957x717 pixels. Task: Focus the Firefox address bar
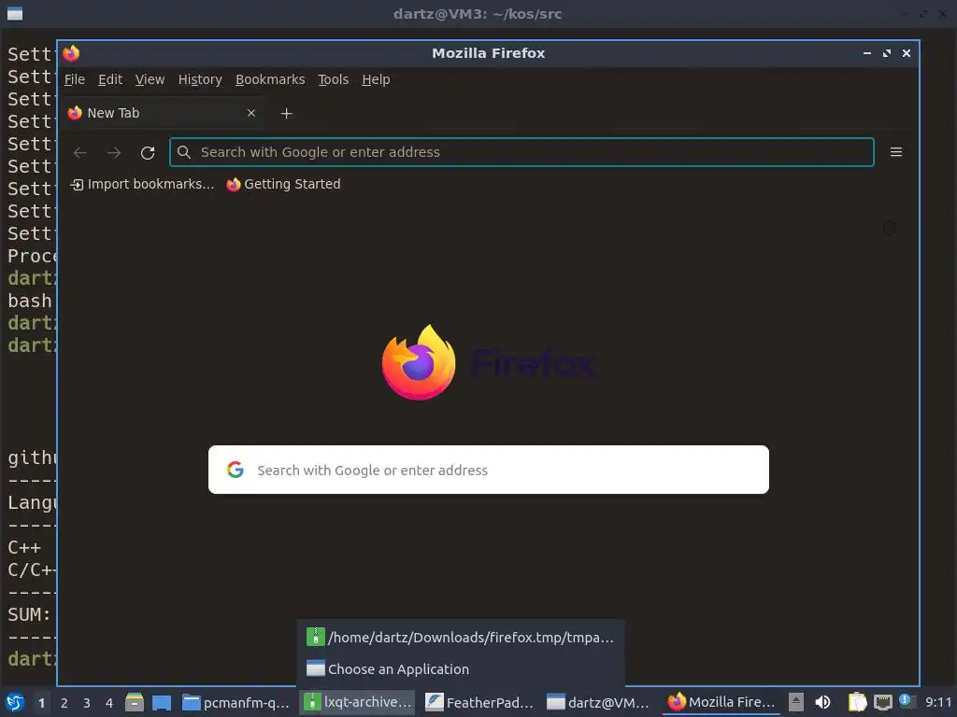(521, 152)
